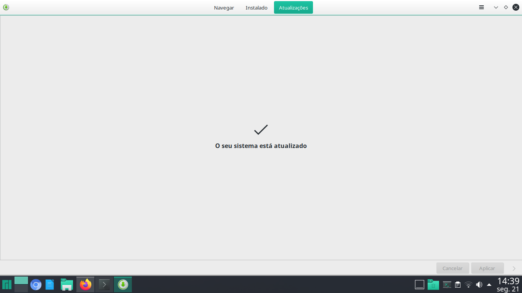
Task: Switch to the upper virtual desktop in the pager
Action: [21, 280]
